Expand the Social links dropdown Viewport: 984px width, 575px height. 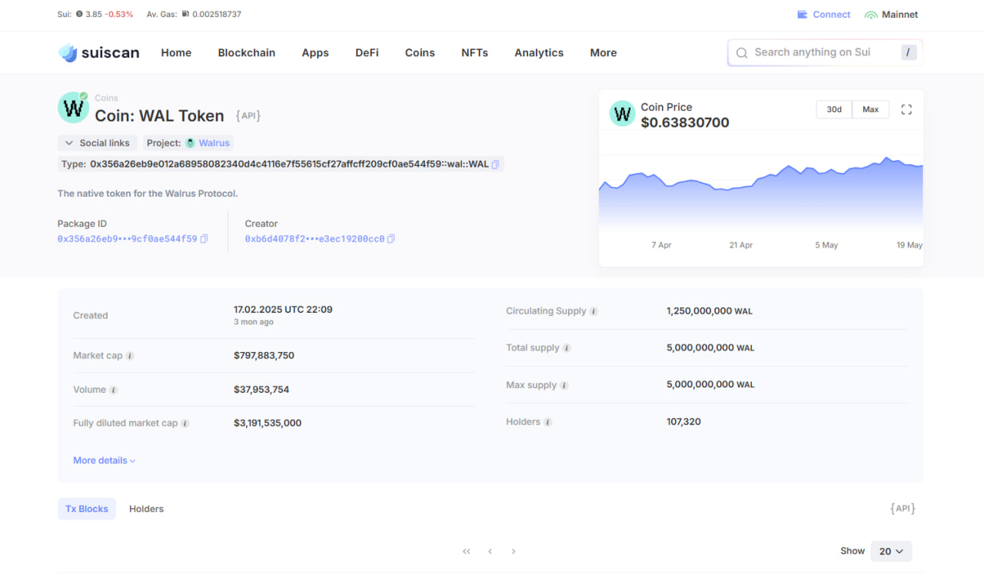(x=98, y=143)
